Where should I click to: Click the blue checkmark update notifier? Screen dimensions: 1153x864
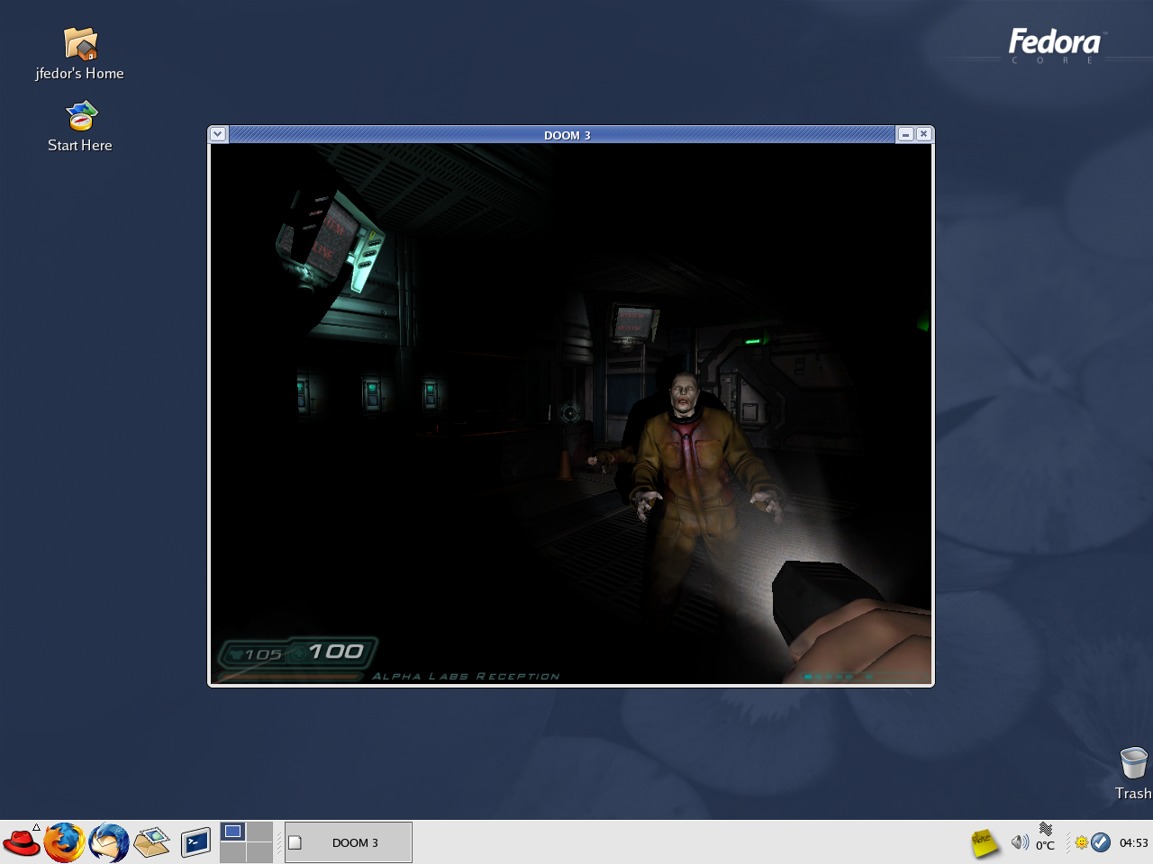1101,842
